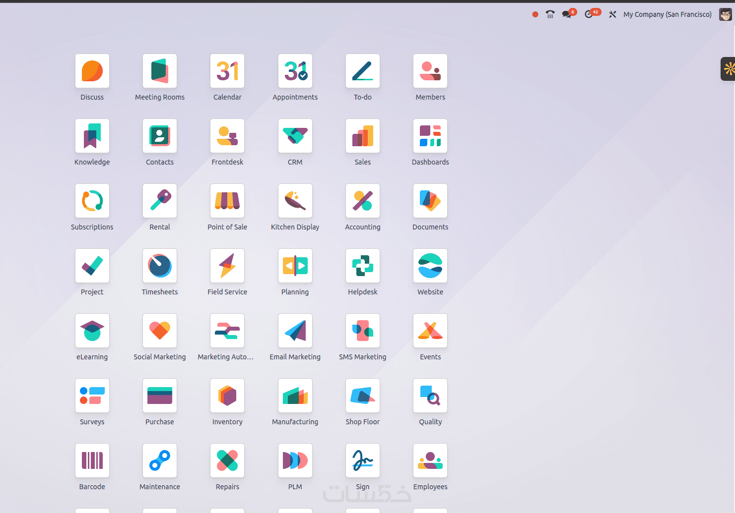Screen dimensions: 735x513
Task: Open the Field Service app
Action: tap(227, 266)
